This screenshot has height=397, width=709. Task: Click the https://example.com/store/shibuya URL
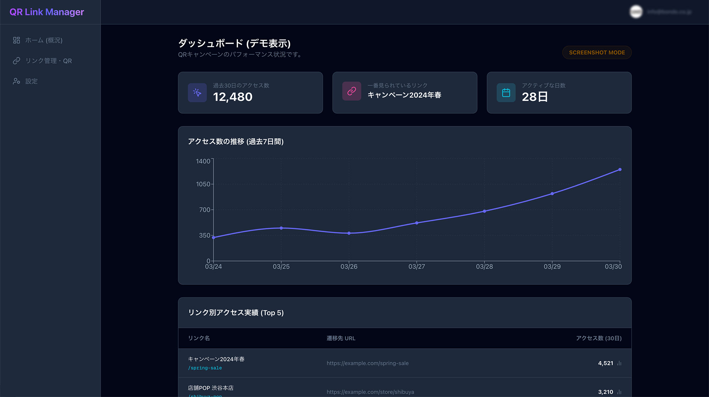pyautogui.click(x=370, y=392)
